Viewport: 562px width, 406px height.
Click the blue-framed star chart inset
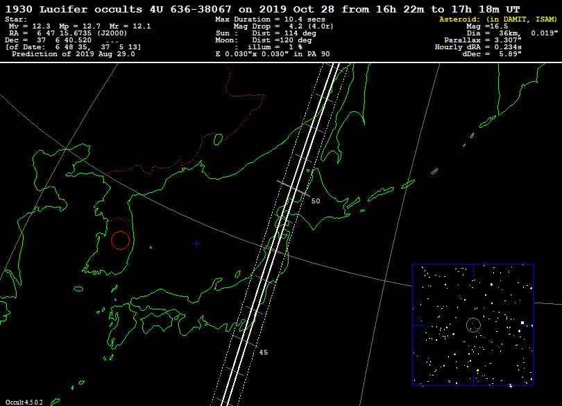pyautogui.click(x=472, y=325)
